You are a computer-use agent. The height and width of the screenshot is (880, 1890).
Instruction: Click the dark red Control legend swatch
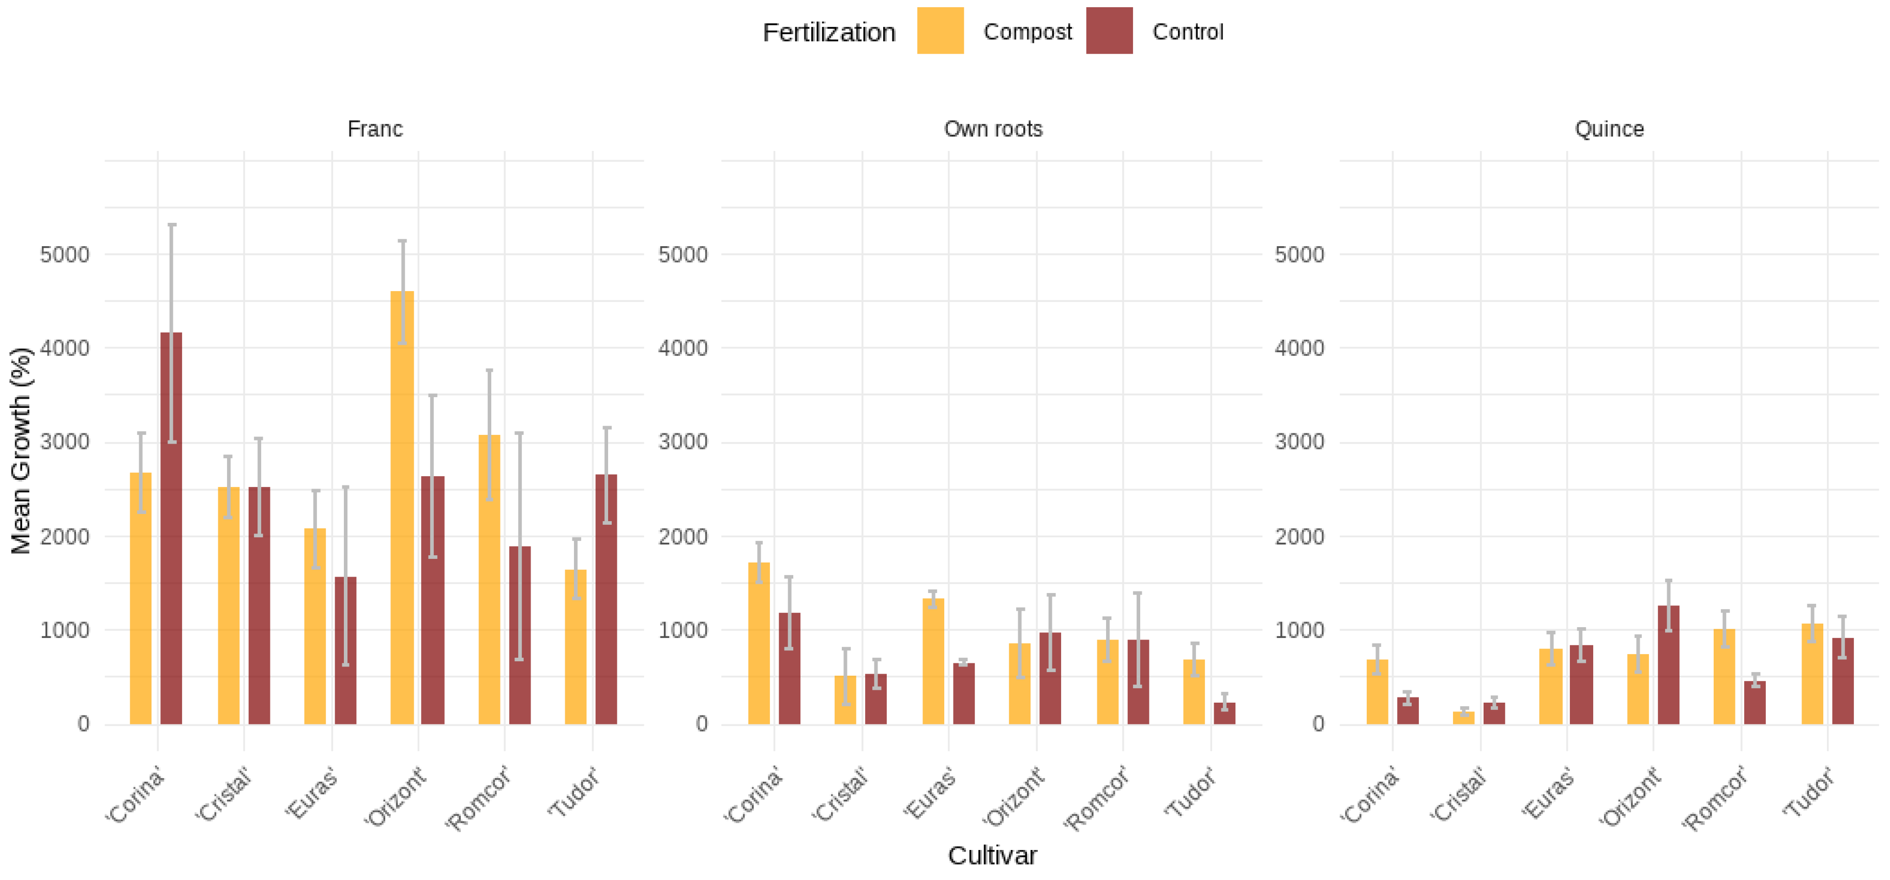click(x=1109, y=31)
